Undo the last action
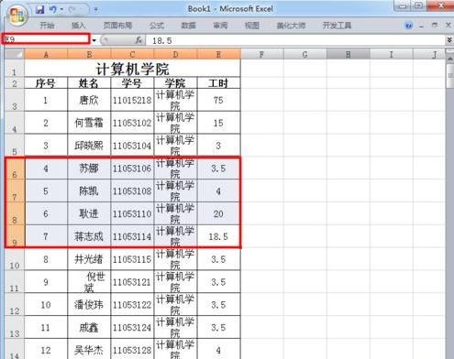Viewport: 454px width, 359px height. tap(53, 9)
